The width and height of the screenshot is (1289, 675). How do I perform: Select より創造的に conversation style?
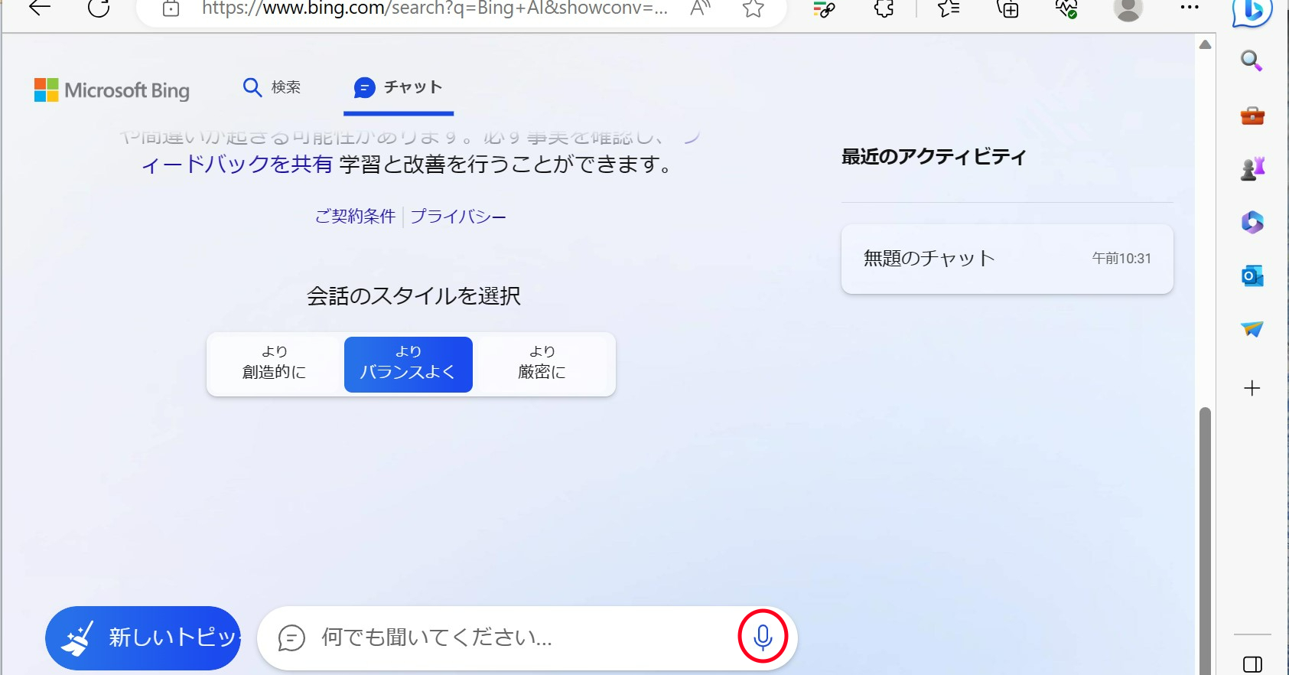(x=274, y=364)
